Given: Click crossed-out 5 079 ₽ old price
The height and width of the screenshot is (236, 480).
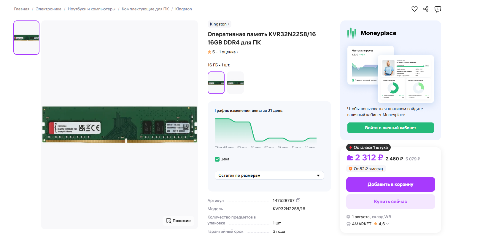Looking at the screenshot, I should pyautogui.click(x=413, y=159).
